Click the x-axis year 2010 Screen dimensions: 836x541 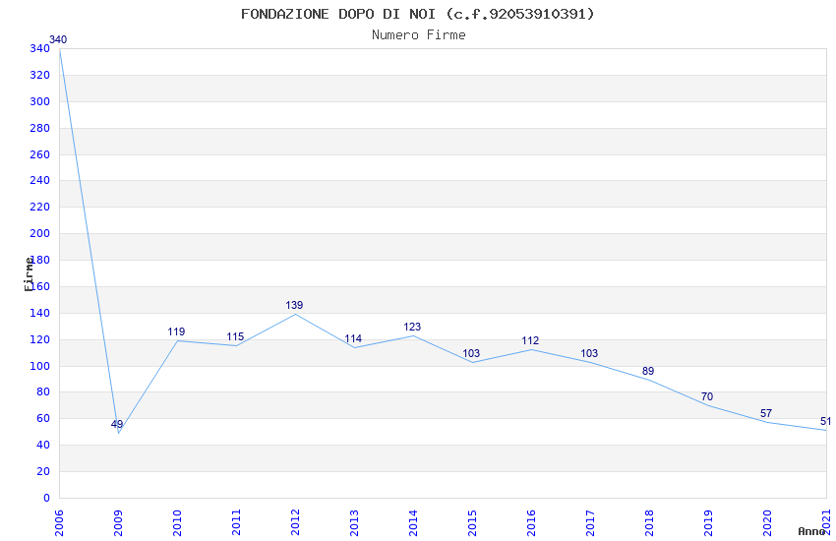(177, 522)
